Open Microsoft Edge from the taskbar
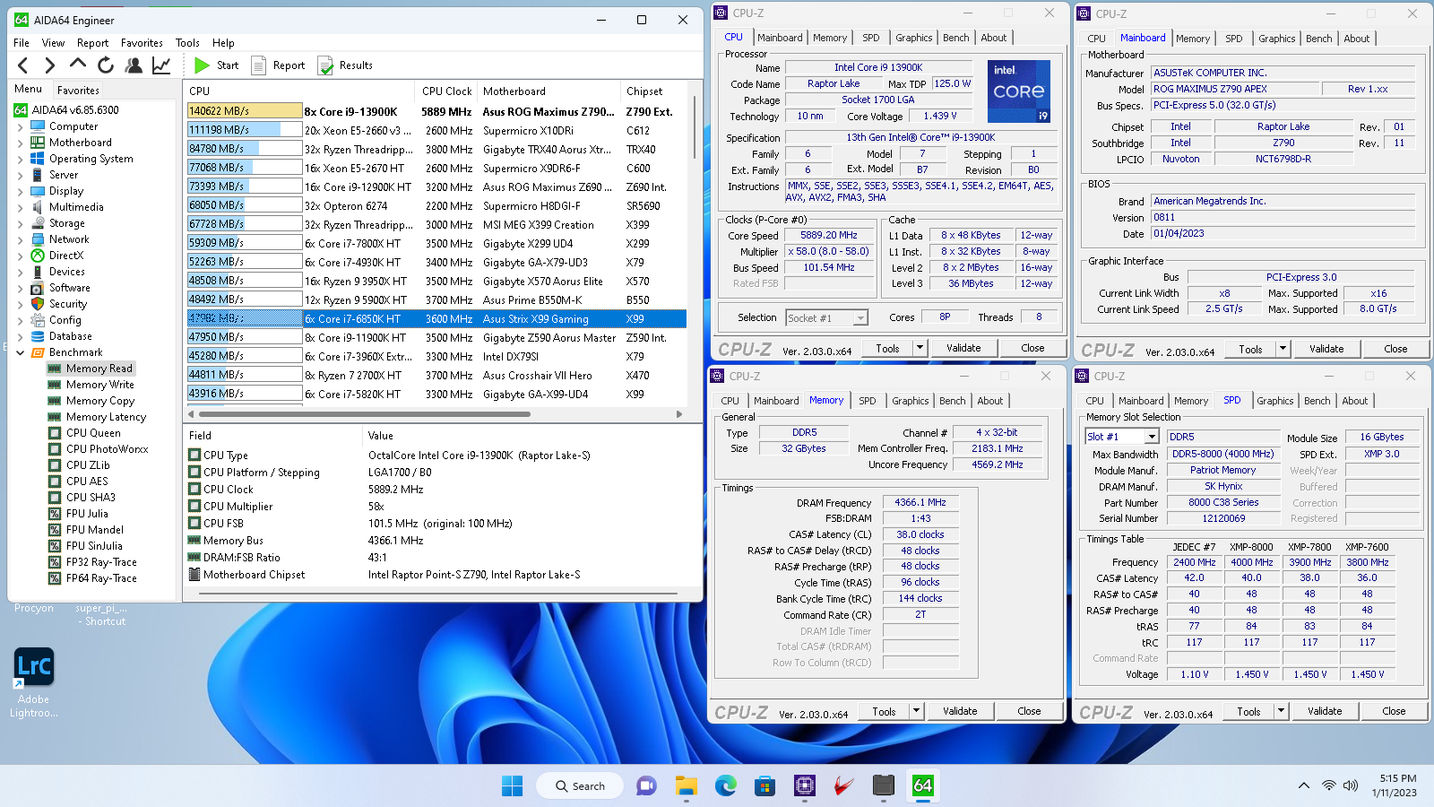The width and height of the screenshot is (1434, 807). 726,786
